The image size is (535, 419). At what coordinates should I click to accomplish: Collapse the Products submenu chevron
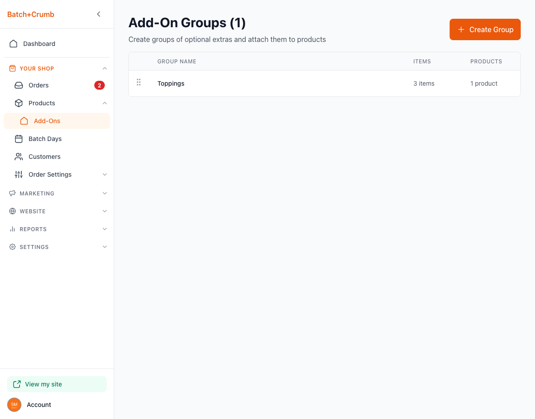click(105, 103)
